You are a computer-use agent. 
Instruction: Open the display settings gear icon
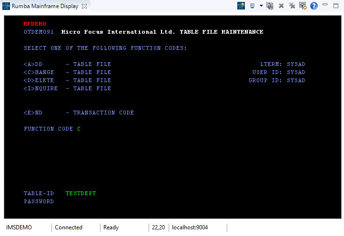coord(303,6)
